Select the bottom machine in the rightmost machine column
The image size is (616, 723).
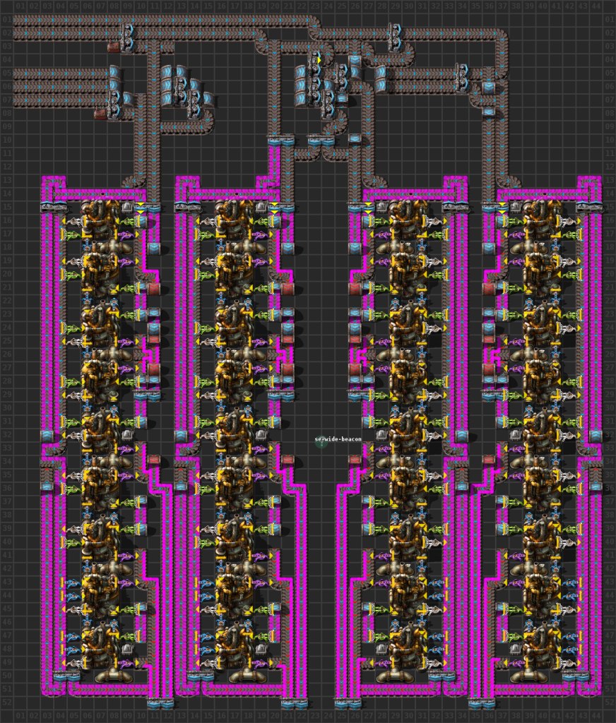pyautogui.click(x=542, y=648)
